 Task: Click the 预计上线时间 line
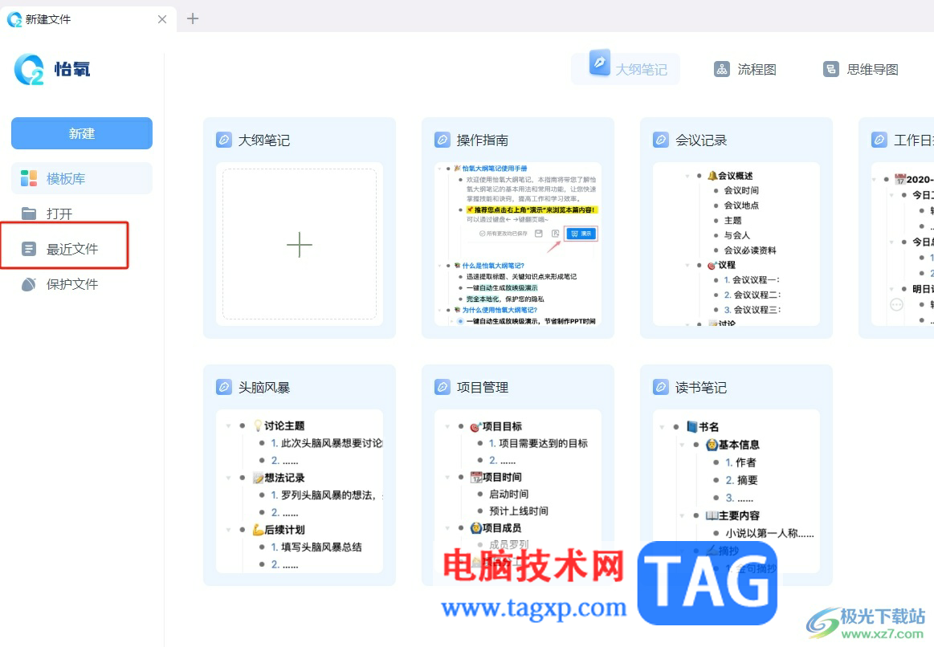(x=519, y=511)
